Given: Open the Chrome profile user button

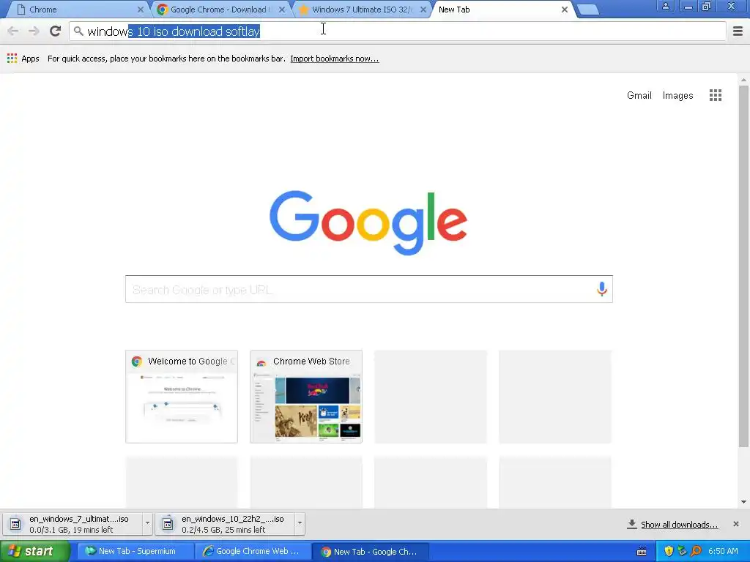Looking at the screenshot, I should (665, 7).
